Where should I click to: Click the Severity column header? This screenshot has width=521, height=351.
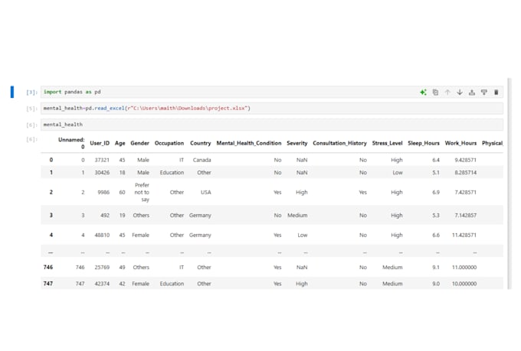pos(297,143)
